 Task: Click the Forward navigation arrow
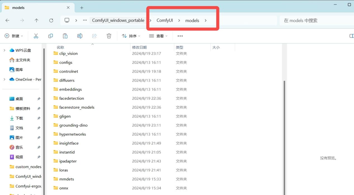click(x=22, y=20)
